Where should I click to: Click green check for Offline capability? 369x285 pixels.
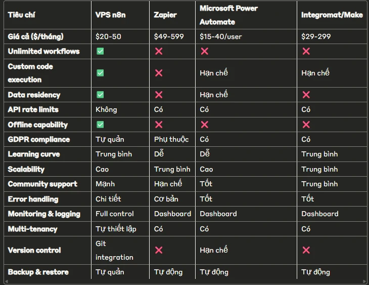point(100,125)
